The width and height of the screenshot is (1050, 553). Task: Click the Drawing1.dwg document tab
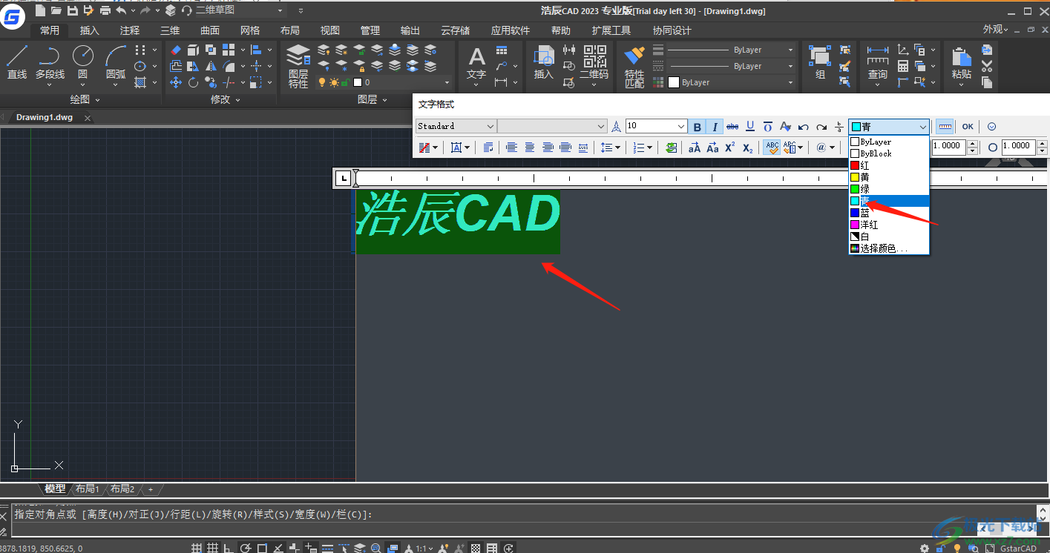[45, 117]
